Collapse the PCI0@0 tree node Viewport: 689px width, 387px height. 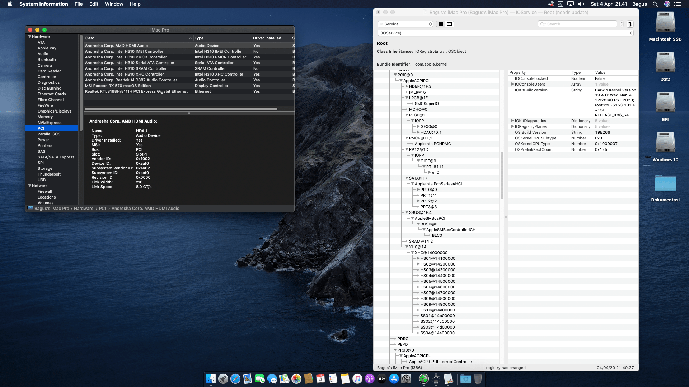(395, 75)
